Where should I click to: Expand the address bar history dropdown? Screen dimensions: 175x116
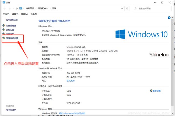[122, 9]
